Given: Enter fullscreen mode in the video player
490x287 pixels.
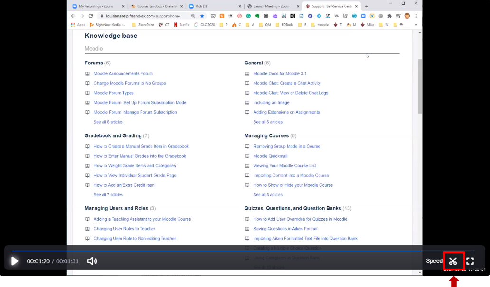Looking at the screenshot, I should [x=470, y=261].
